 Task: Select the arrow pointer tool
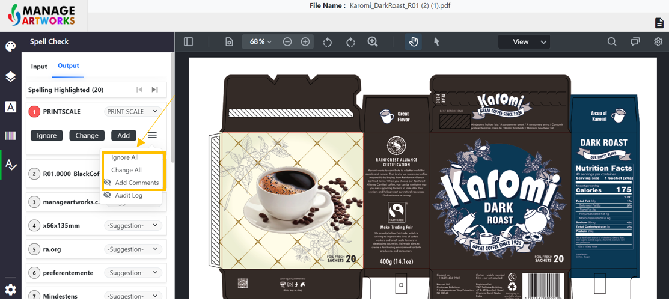tap(436, 42)
